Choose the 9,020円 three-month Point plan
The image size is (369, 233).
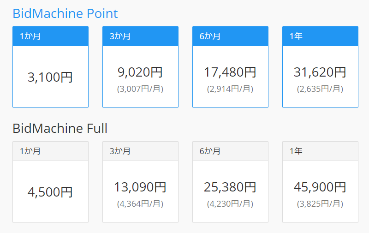[140, 72]
